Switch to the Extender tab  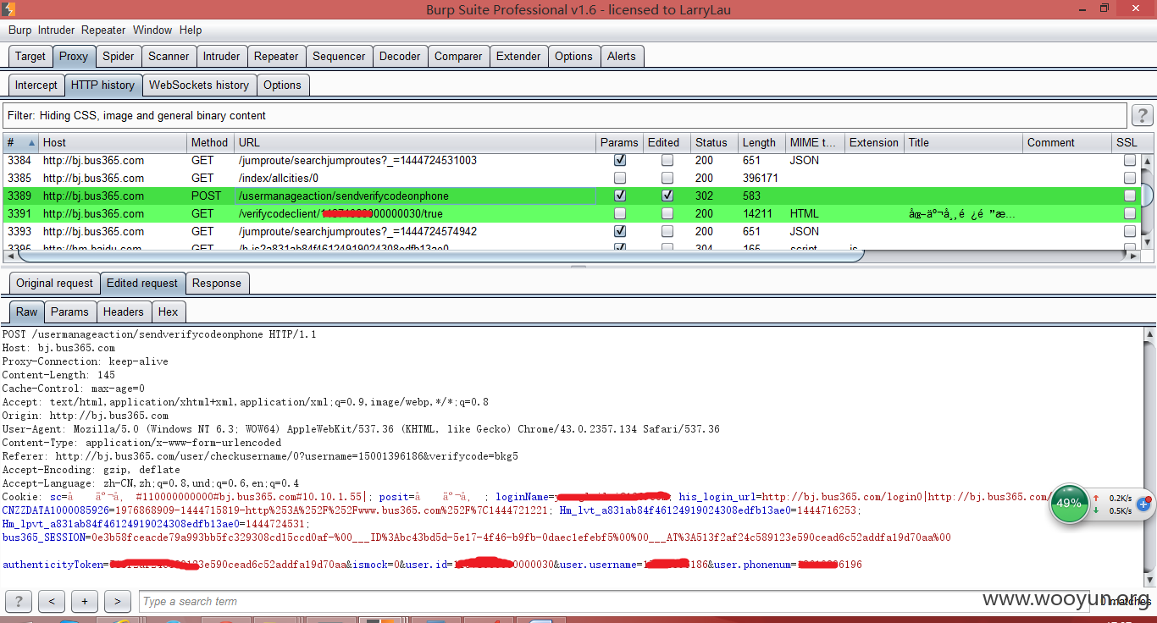tap(518, 56)
